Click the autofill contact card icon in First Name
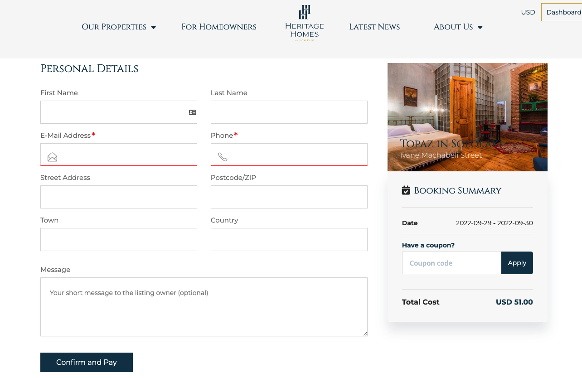This screenshot has height=378, width=582. coord(193,112)
